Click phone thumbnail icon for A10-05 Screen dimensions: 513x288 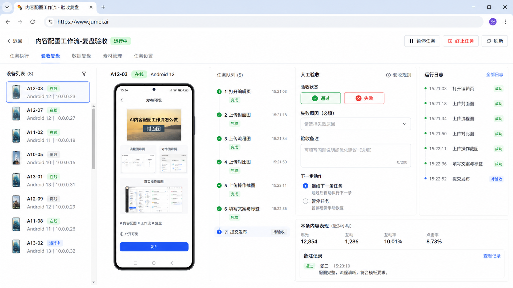point(16,158)
